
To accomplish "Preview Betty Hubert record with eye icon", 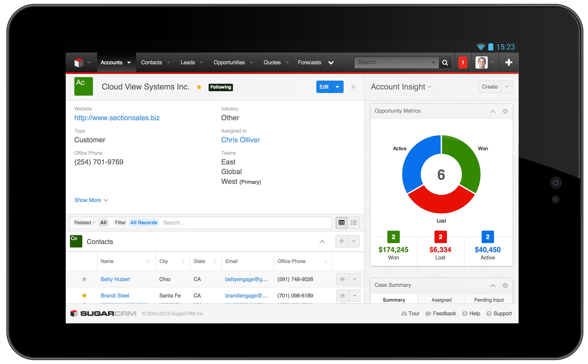I will click(x=342, y=279).
